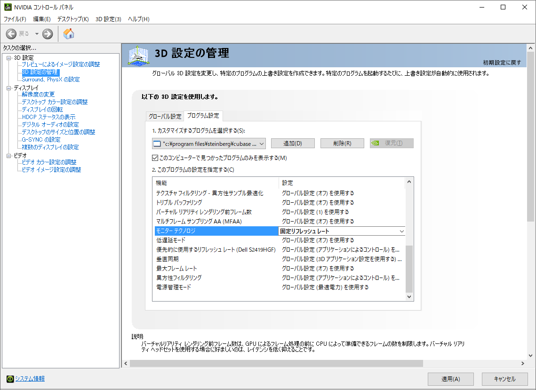The width and height of the screenshot is (536, 390).
Task: Open the ファイル(F) menu
Action: [x=15, y=19]
